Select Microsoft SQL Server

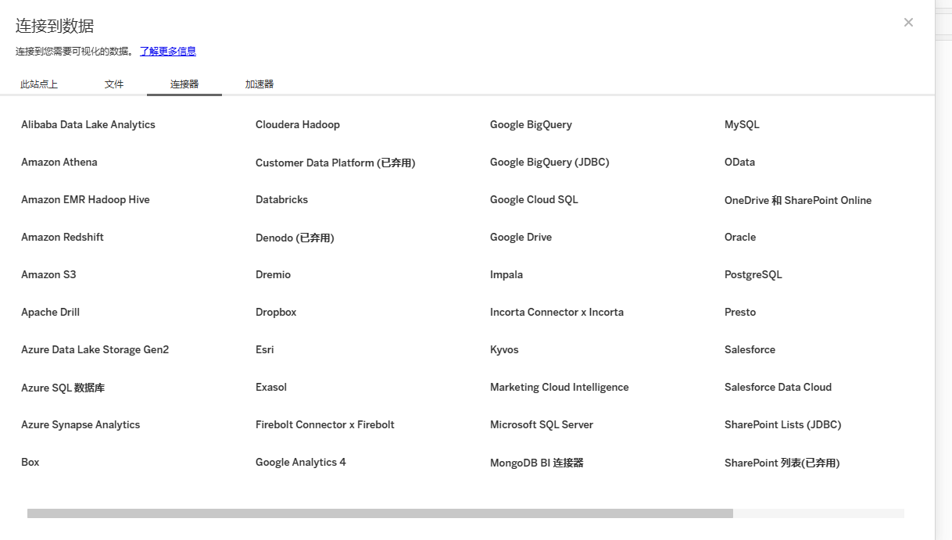542,424
